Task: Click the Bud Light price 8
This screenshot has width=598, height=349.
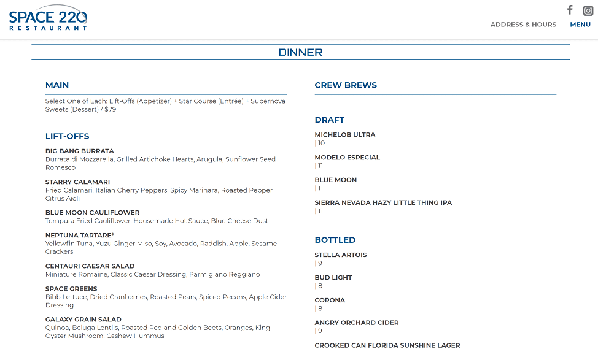Action: (320, 286)
